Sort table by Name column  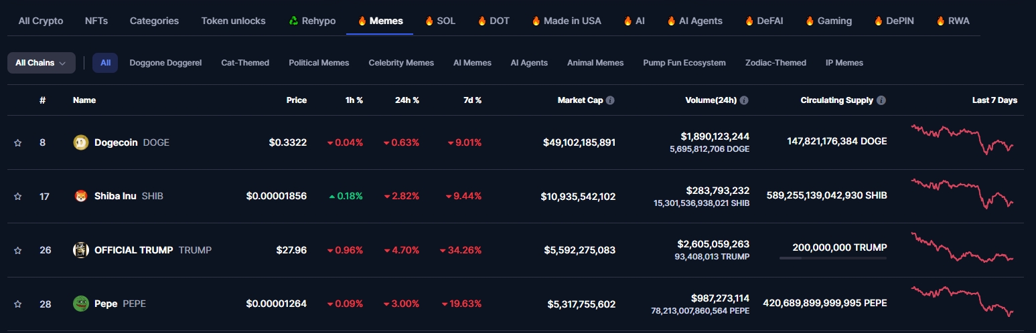[84, 100]
